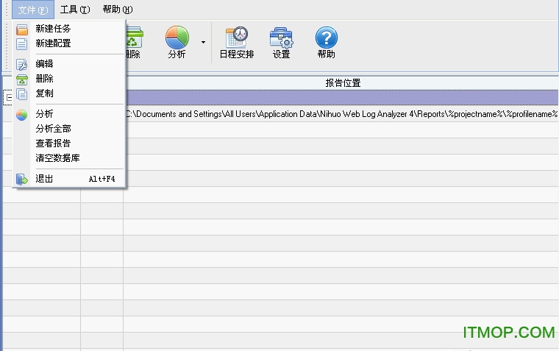Select 分析全部 menu entry
Image resolution: width=559 pixels, height=351 pixels.
(x=53, y=129)
